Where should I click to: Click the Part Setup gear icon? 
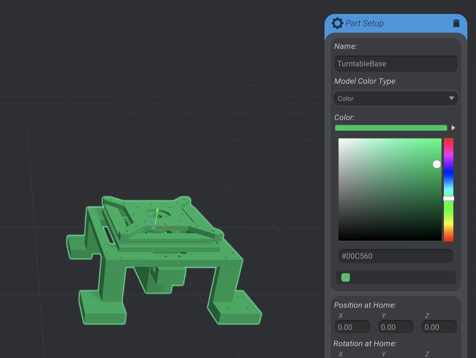coord(338,23)
